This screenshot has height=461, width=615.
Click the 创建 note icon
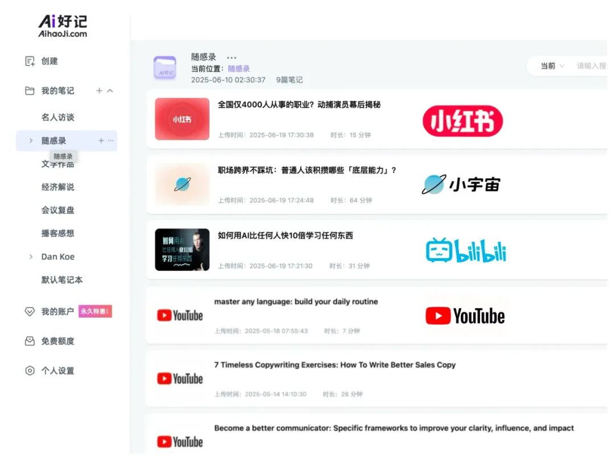pos(30,61)
